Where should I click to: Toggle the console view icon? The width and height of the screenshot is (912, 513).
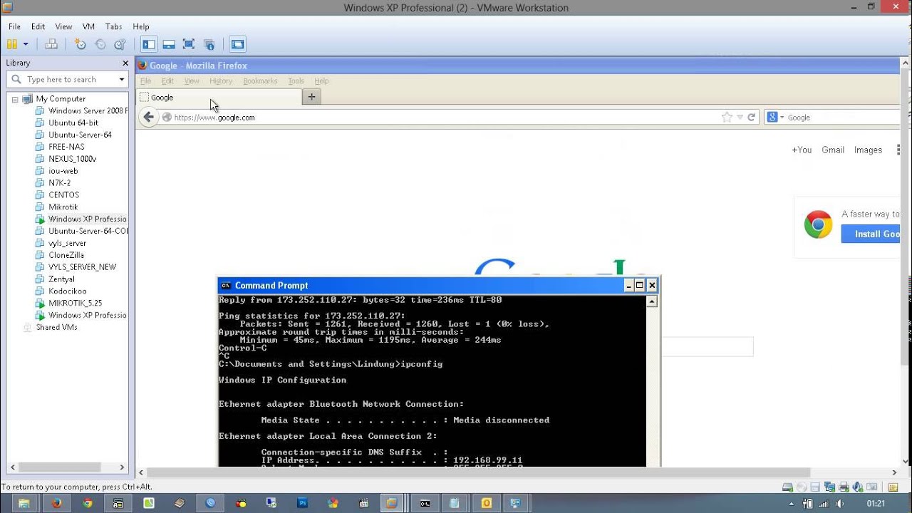pyautogui.click(x=238, y=44)
